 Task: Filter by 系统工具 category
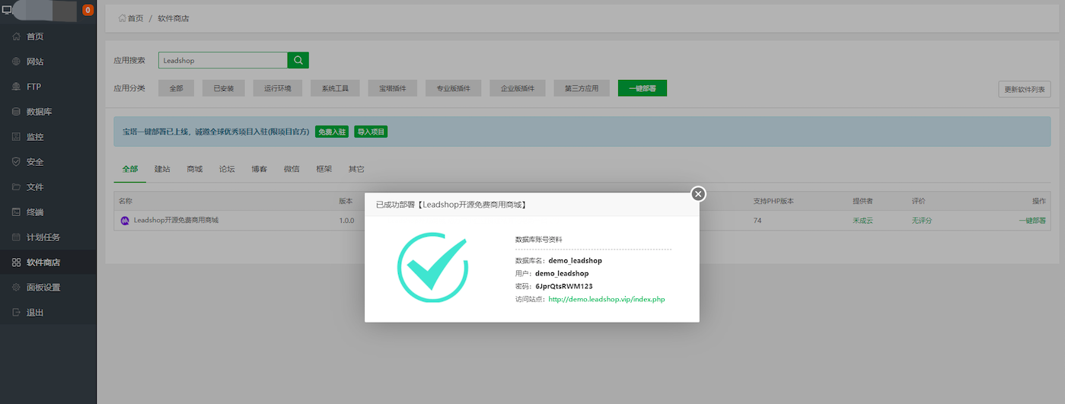(x=335, y=88)
